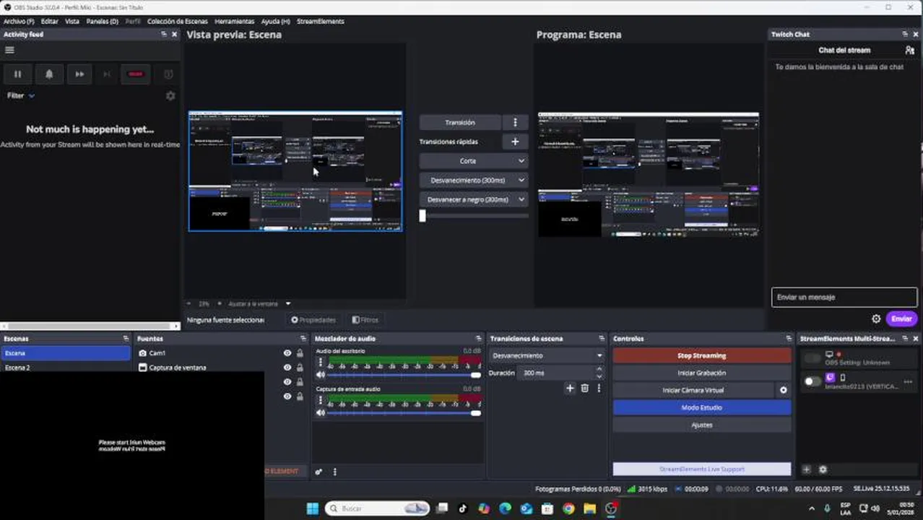
Task: Open Colección de Escenas menu
Action: (178, 22)
